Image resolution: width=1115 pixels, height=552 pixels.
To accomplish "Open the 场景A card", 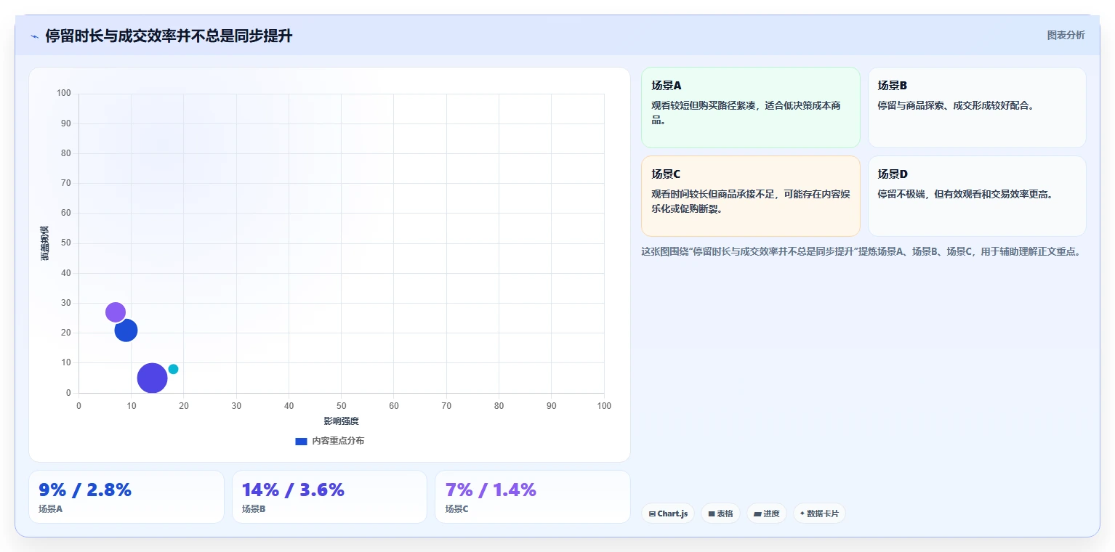I will pos(750,107).
